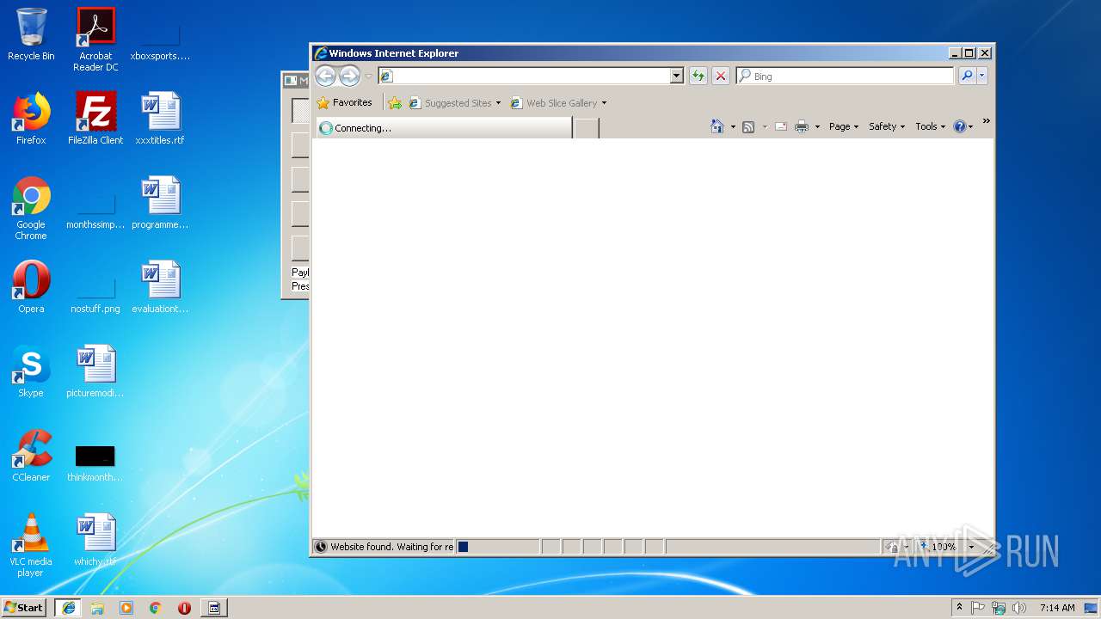Screen dimensions: 1101x619
Task: Open the Favorites center
Action: [x=344, y=102]
